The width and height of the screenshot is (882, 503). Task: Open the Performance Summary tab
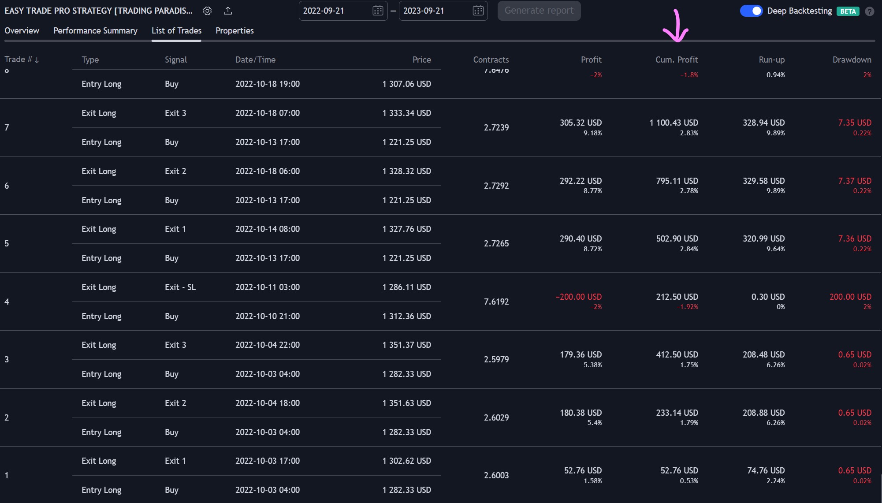click(95, 30)
